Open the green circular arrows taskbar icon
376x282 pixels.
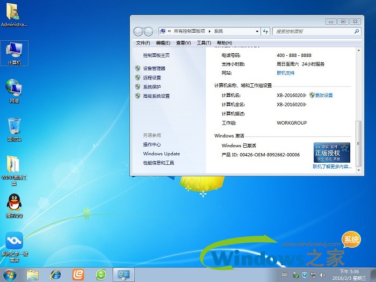click(101, 275)
